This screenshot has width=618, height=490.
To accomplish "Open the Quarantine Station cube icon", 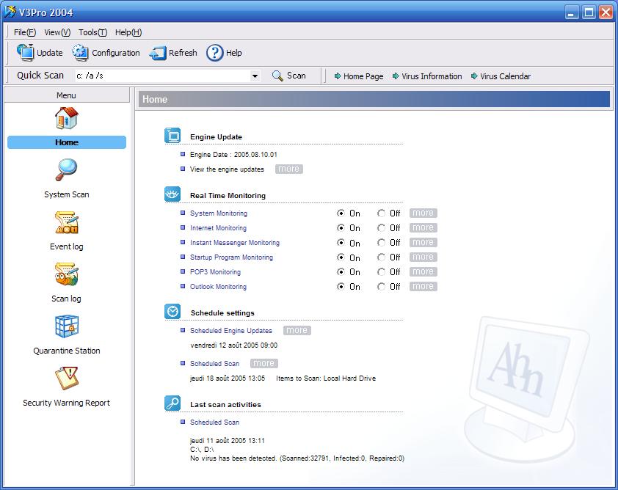I will coord(67,326).
